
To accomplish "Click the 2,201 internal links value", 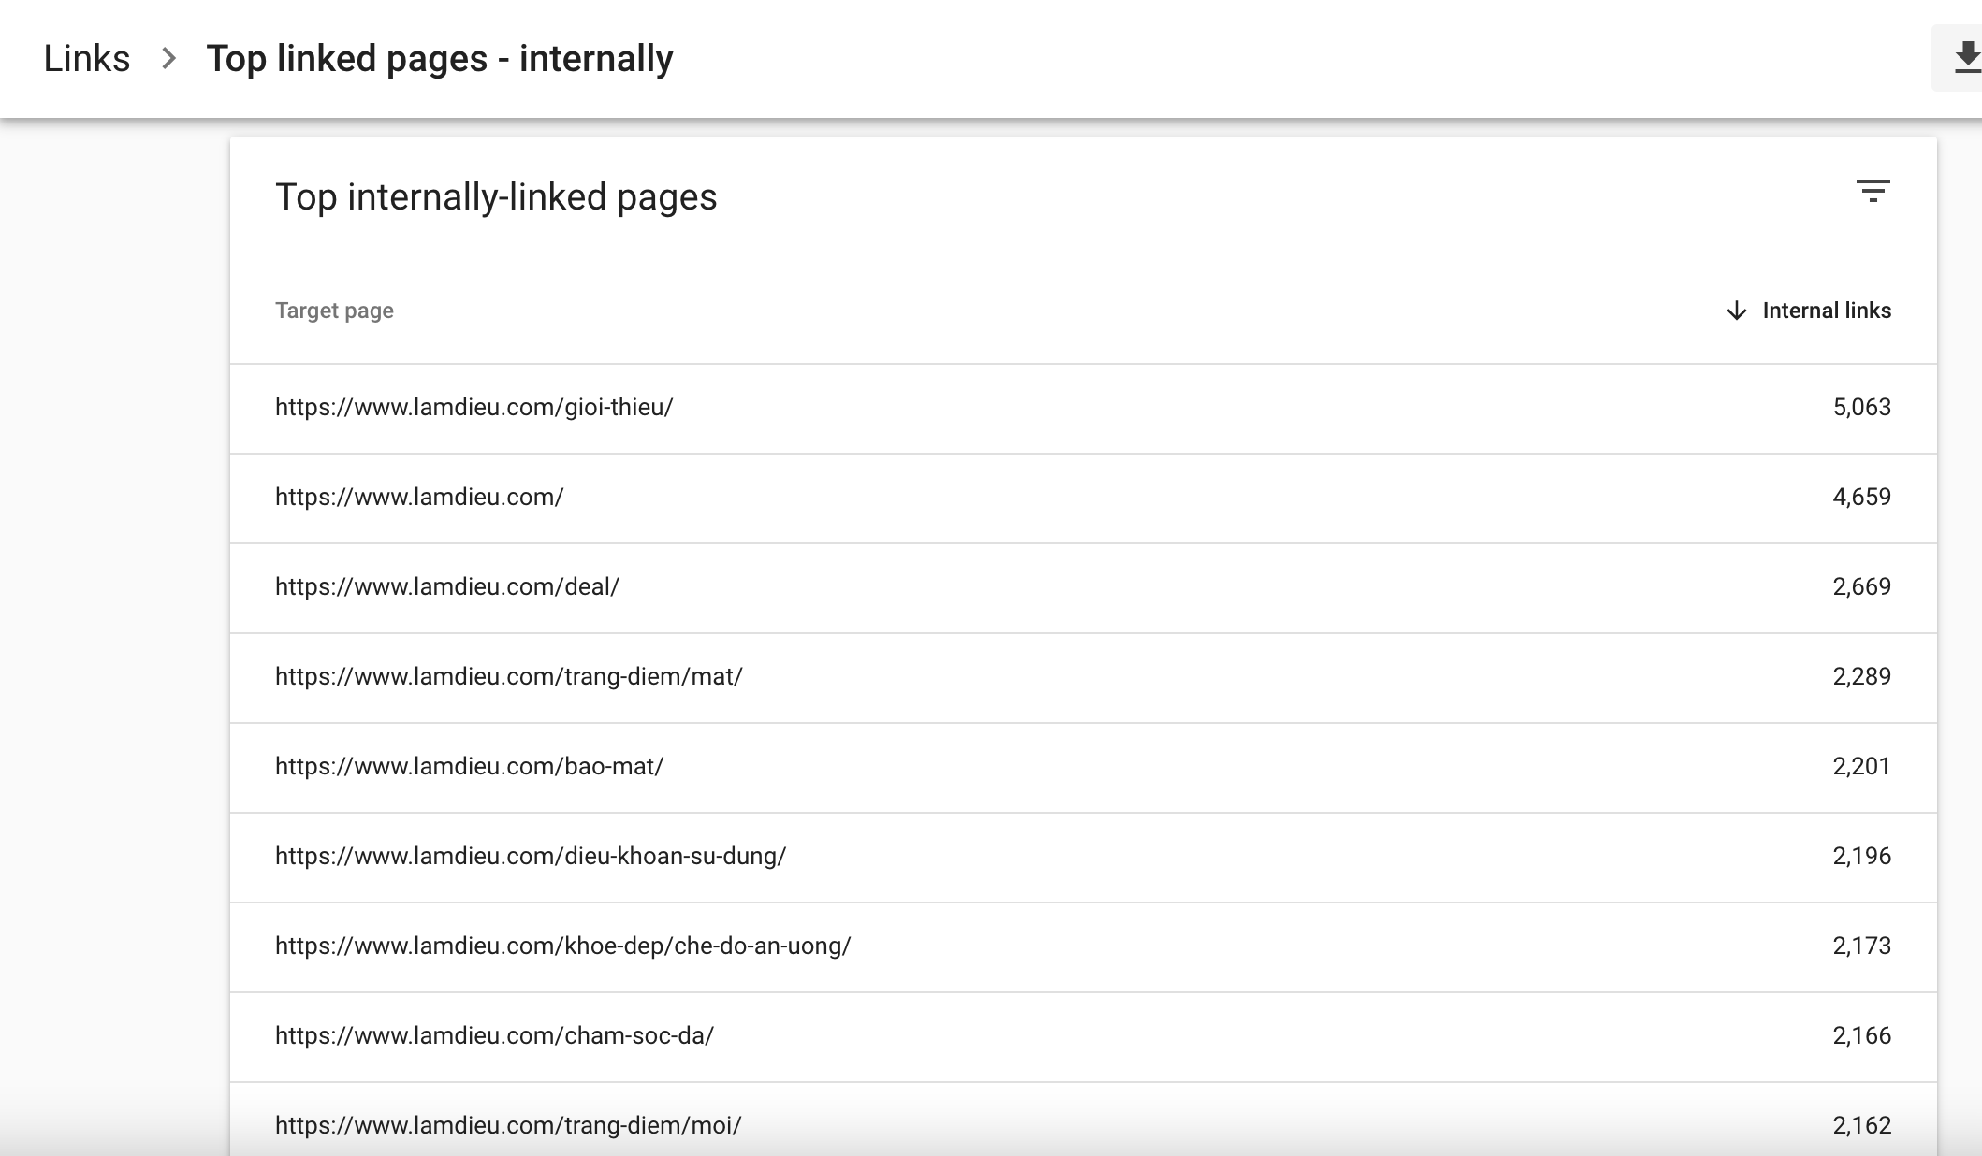I will tap(1861, 766).
